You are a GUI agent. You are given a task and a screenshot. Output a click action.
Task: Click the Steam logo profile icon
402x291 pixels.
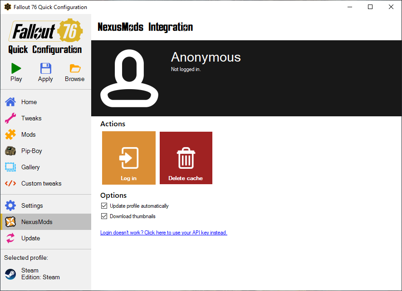(x=10, y=274)
